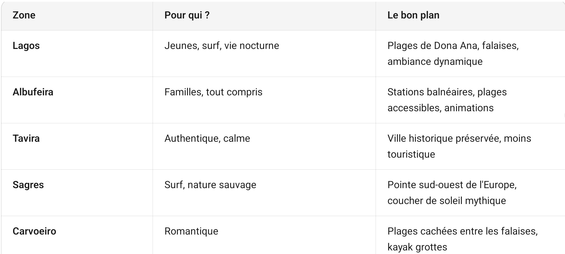565x254 pixels.
Task: Click the "Le bon plan" column header
Action: pyautogui.click(x=413, y=15)
